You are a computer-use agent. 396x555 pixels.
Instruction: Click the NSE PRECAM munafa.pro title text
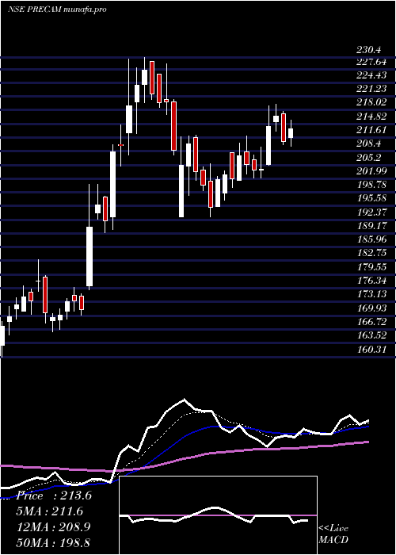click(x=57, y=10)
